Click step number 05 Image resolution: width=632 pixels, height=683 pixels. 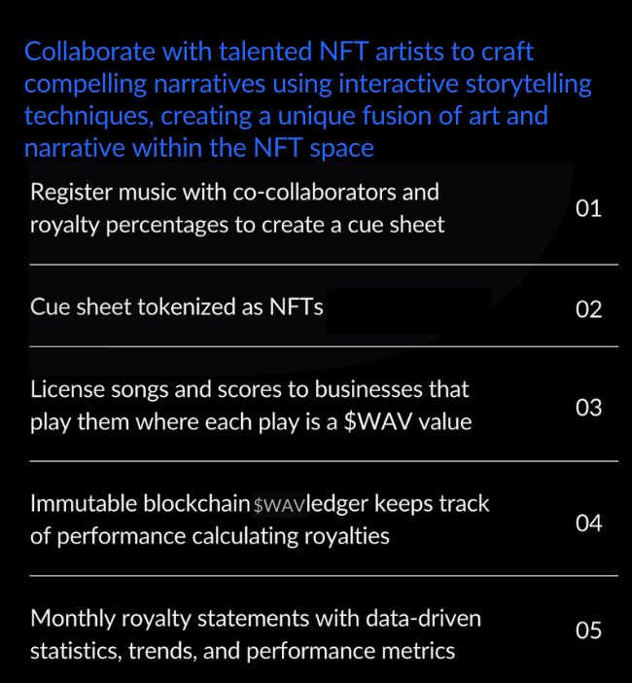[588, 630]
